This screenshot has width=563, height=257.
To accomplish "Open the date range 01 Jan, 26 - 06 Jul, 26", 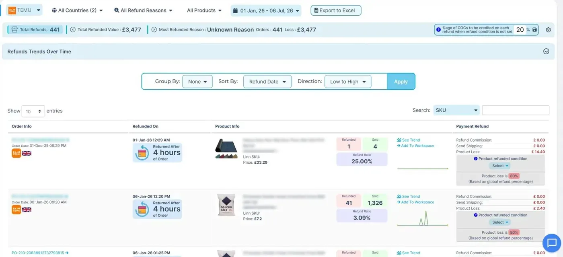I will pos(266,10).
